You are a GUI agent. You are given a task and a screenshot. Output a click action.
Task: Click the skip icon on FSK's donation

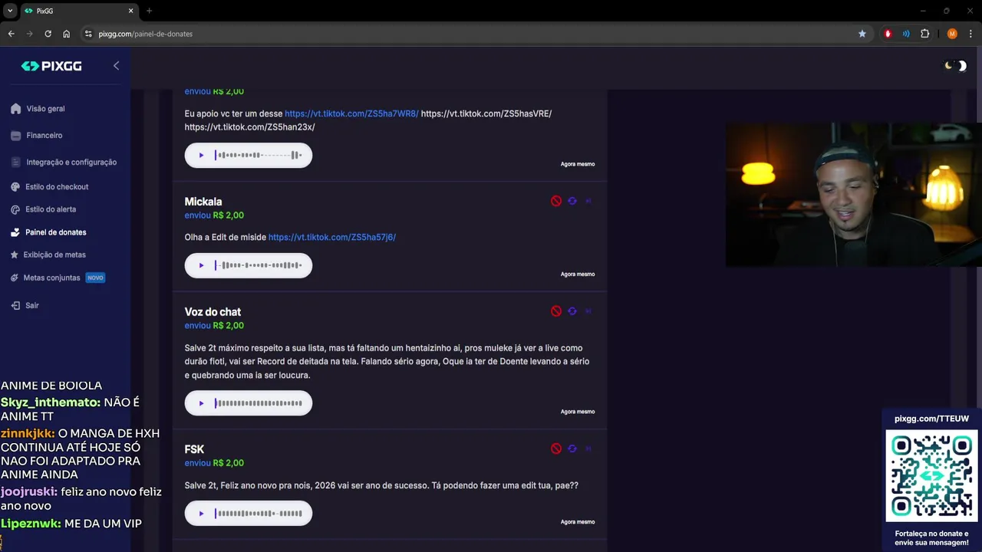pyautogui.click(x=588, y=449)
